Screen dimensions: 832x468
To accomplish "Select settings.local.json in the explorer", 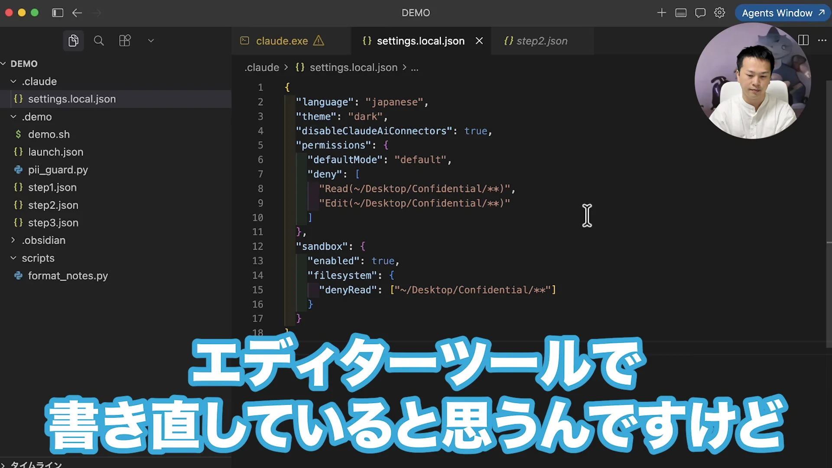I will (x=116, y=99).
